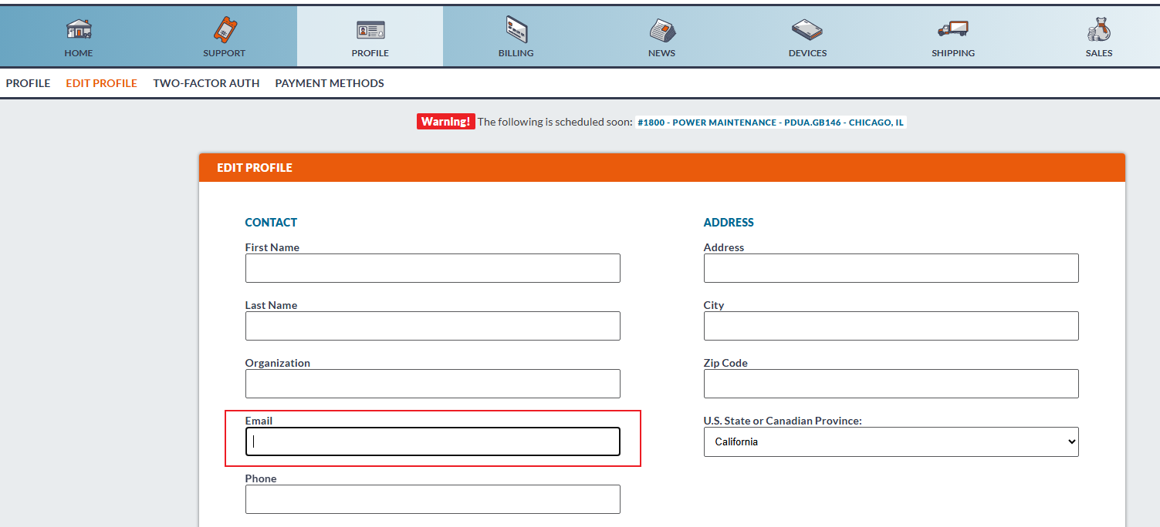Open Billing via the credit card icon
The width and height of the screenshot is (1160, 527).
(516, 30)
